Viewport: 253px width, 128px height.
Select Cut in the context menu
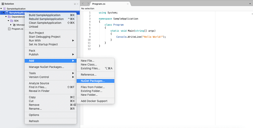point(50,101)
